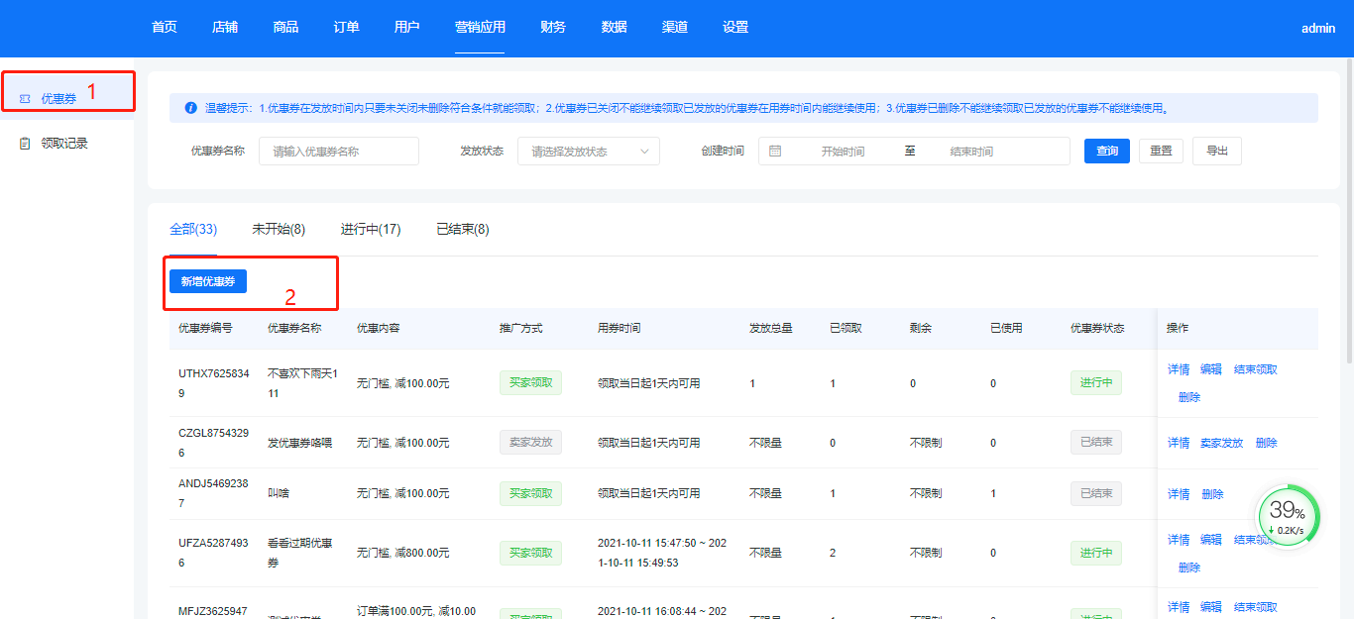The height and width of the screenshot is (619, 1354).
Task: Click the 导出 button
Action: (1216, 152)
